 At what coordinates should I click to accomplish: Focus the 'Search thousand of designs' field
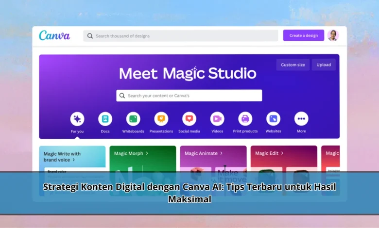(x=181, y=36)
